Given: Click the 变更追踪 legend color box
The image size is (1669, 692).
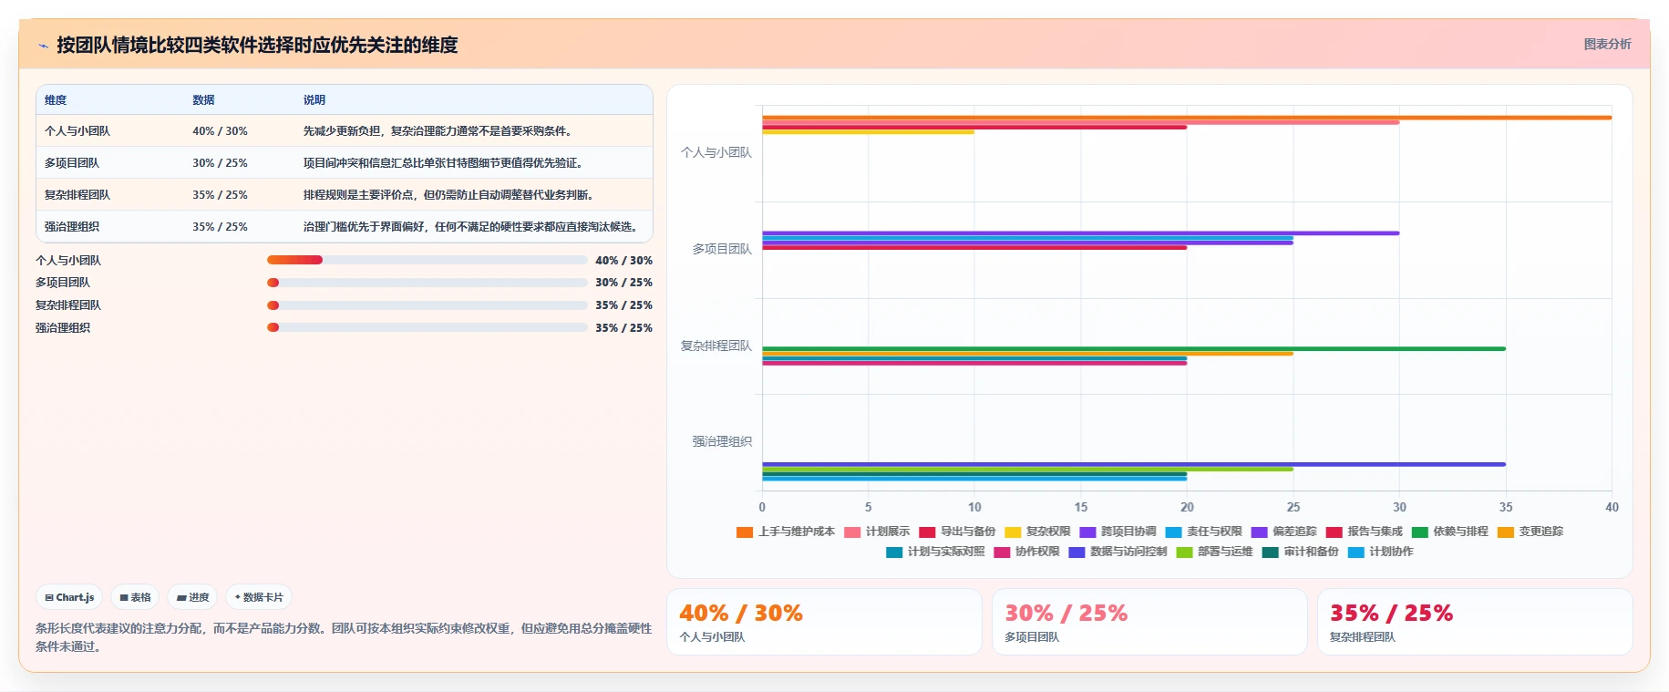Looking at the screenshot, I should click(x=1505, y=532).
